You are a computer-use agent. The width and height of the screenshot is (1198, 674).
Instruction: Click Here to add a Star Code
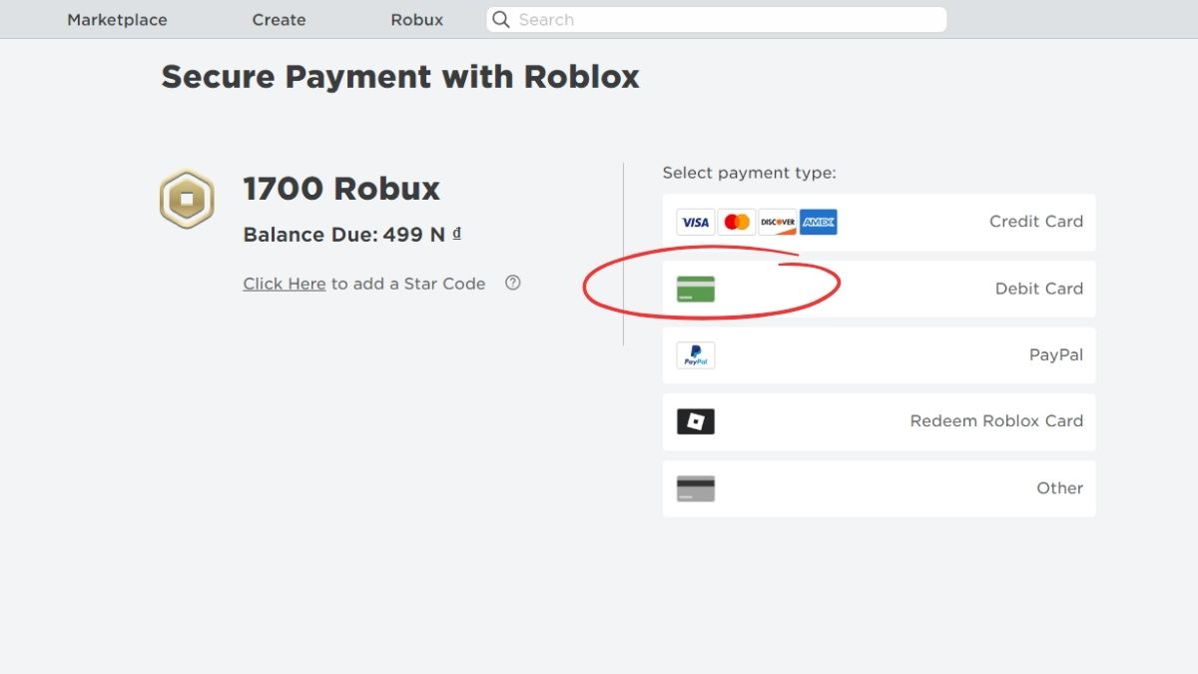[284, 284]
